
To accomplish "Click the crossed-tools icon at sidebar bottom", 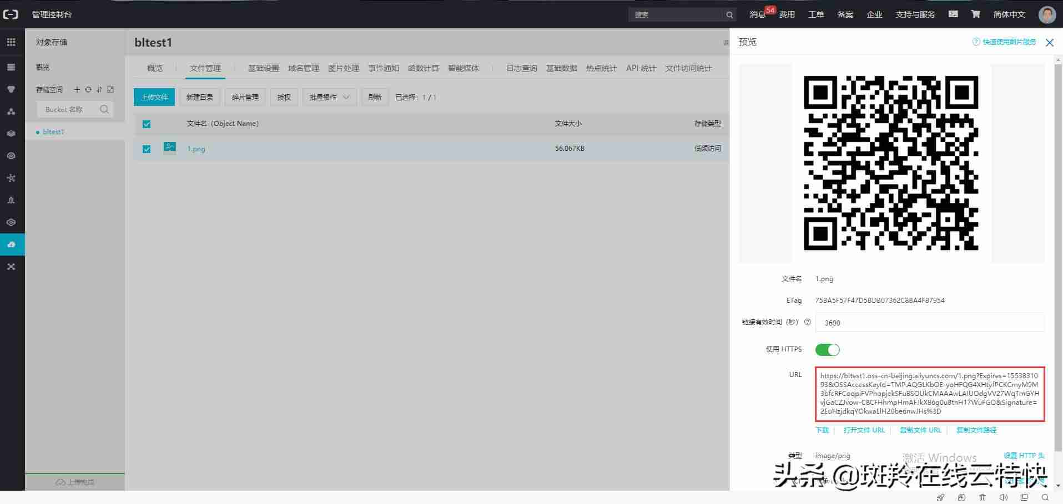I will point(11,267).
